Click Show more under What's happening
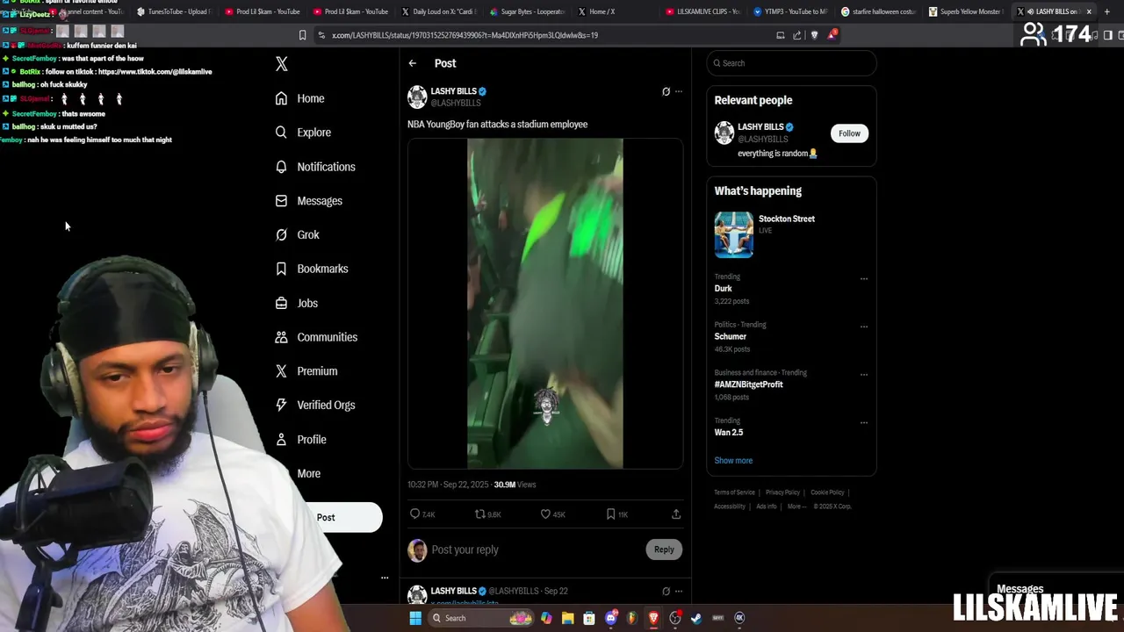The width and height of the screenshot is (1124, 632). [733, 460]
